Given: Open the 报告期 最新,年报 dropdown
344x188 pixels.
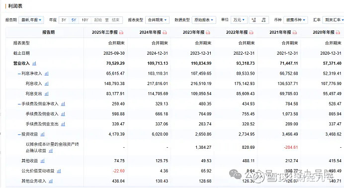Looking at the screenshot, I should (31, 20).
